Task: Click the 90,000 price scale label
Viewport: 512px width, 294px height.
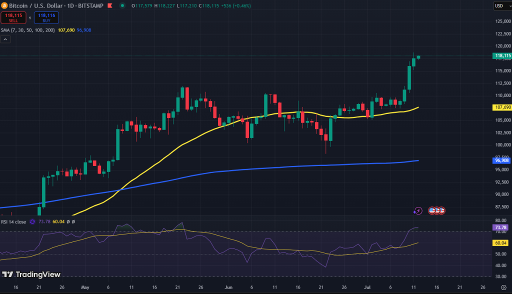Action: click(502, 194)
